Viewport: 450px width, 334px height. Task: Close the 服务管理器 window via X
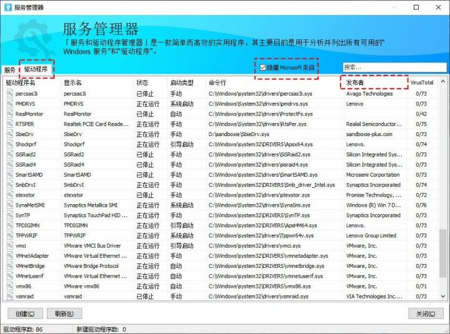pyautogui.click(x=438, y=7)
